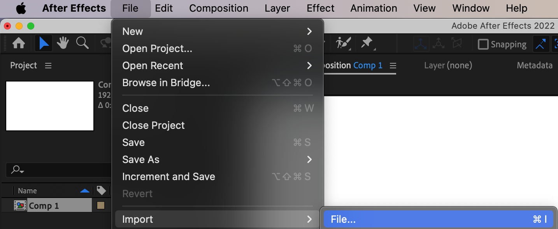The height and width of the screenshot is (229, 558).
Task: Expand the Save As submenu
Action: [x=218, y=160]
